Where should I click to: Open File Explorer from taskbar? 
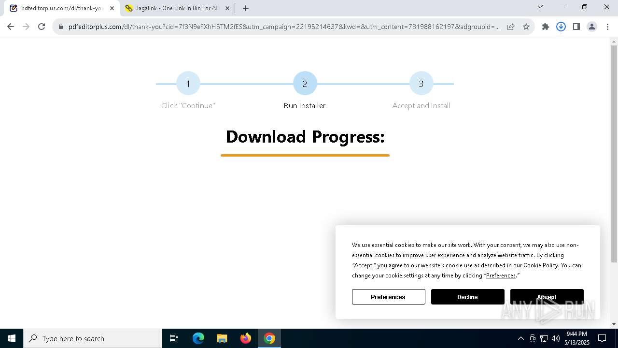[222, 338]
